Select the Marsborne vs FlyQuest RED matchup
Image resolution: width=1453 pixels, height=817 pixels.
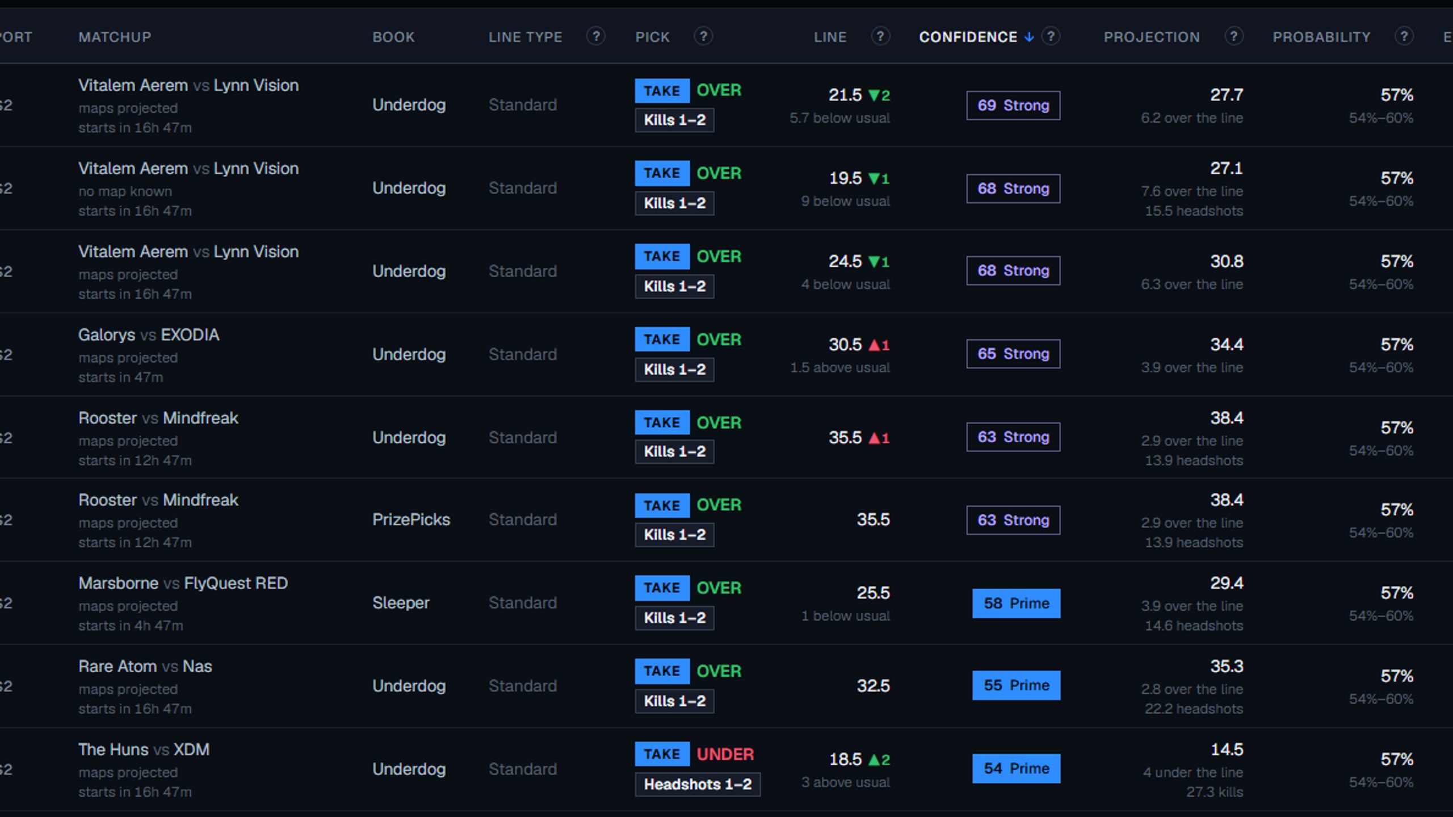pos(183,584)
